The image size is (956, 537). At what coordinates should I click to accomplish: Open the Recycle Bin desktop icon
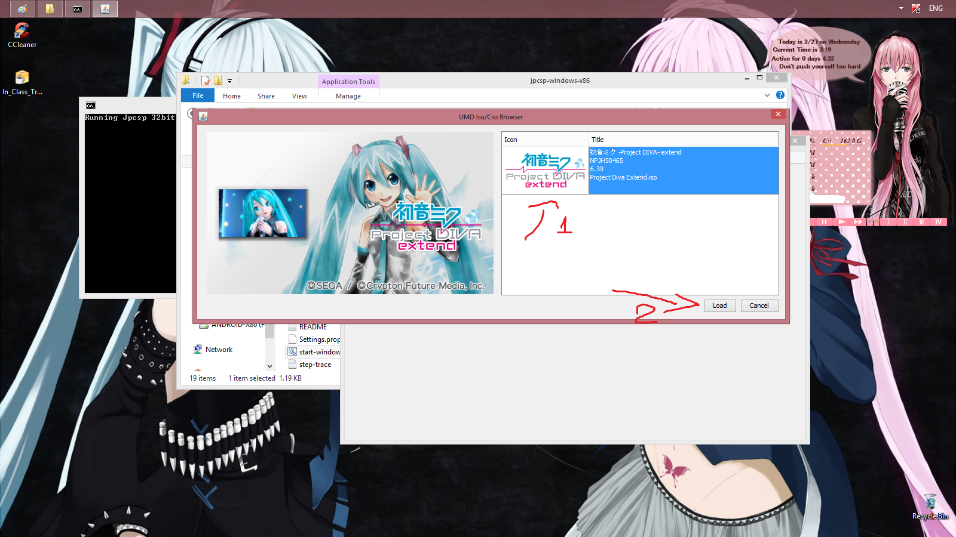[x=930, y=507]
